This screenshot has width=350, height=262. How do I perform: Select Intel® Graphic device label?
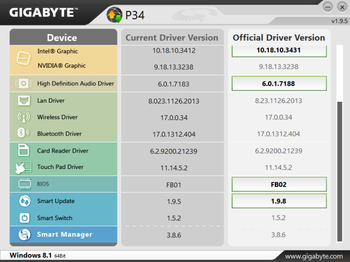click(x=57, y=51)
